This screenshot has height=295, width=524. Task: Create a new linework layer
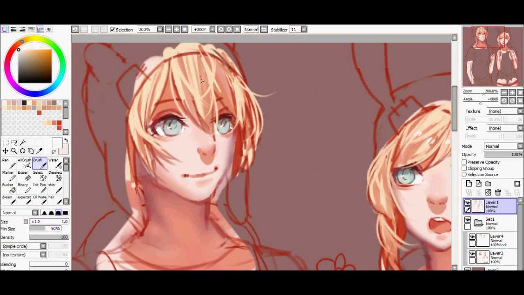(479, 184)
